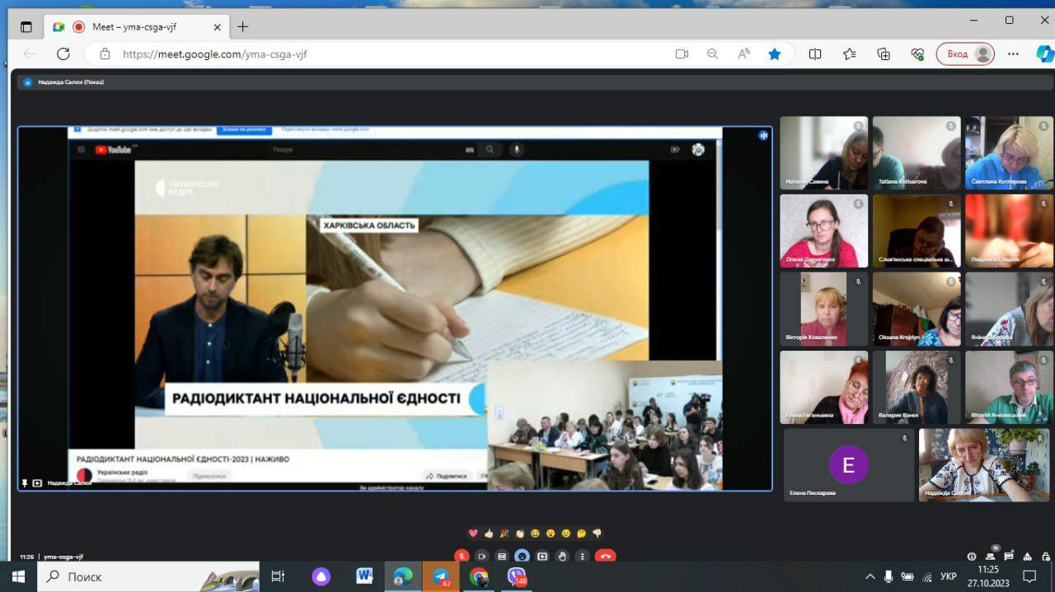Open the Activities icon in Meet
1055x592 pixels.
tap(1027, 557)
